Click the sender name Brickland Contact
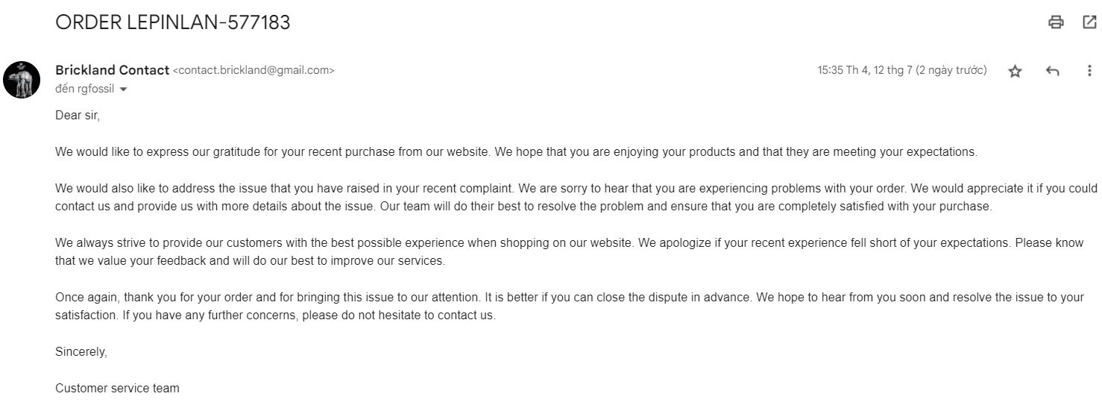 [x=112, y=70]
